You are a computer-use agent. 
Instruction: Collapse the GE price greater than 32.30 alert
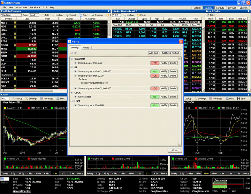point(76,76)
